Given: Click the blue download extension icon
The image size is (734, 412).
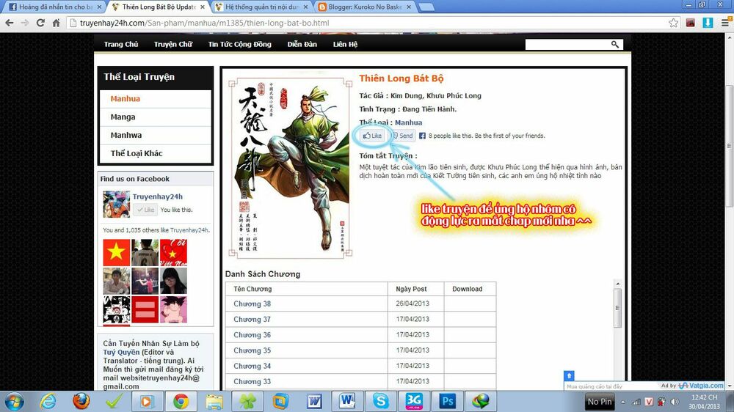Looking at the screenshot, I should tap(708, 23).
